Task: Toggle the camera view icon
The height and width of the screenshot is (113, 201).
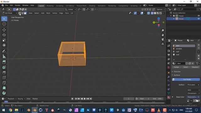Action: click(x=163, y=40)
